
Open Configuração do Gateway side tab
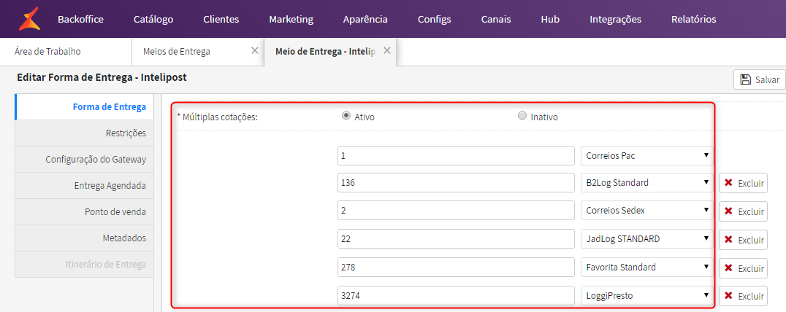tap(85, 160)
